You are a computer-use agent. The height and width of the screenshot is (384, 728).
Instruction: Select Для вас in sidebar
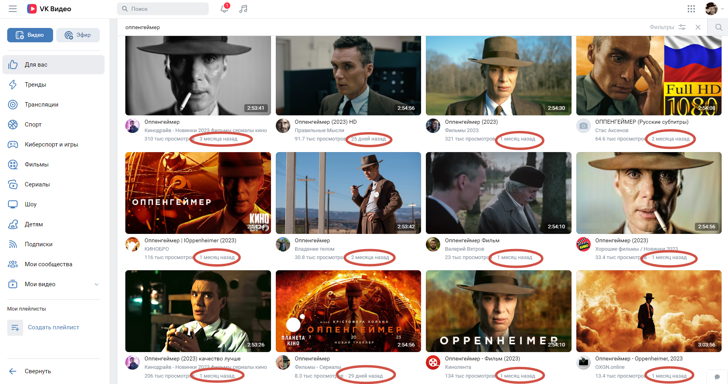53,65
